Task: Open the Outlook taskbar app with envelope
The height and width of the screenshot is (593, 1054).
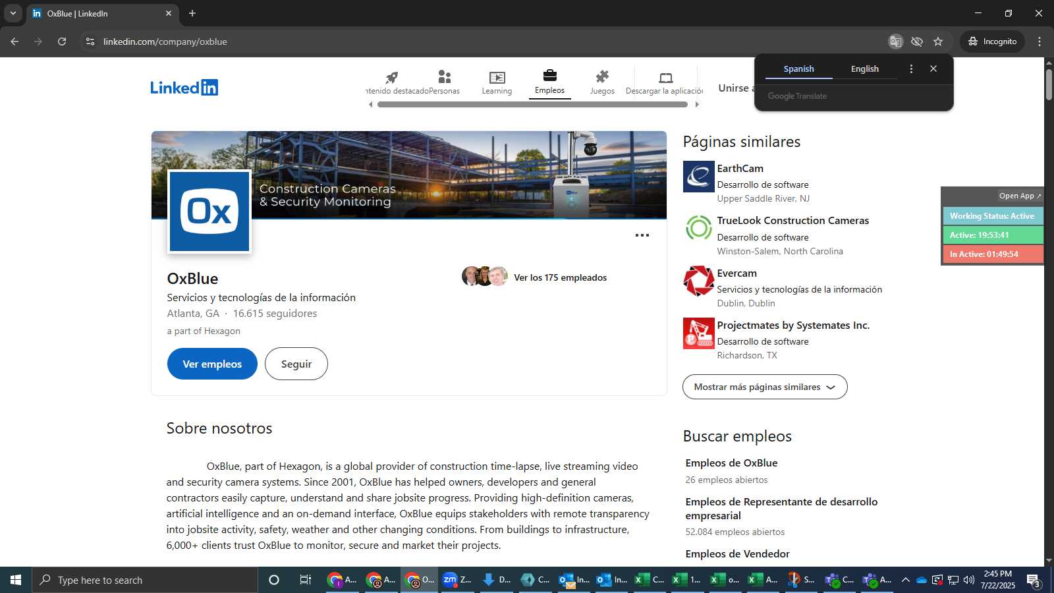Action: [x=572, y=580]
